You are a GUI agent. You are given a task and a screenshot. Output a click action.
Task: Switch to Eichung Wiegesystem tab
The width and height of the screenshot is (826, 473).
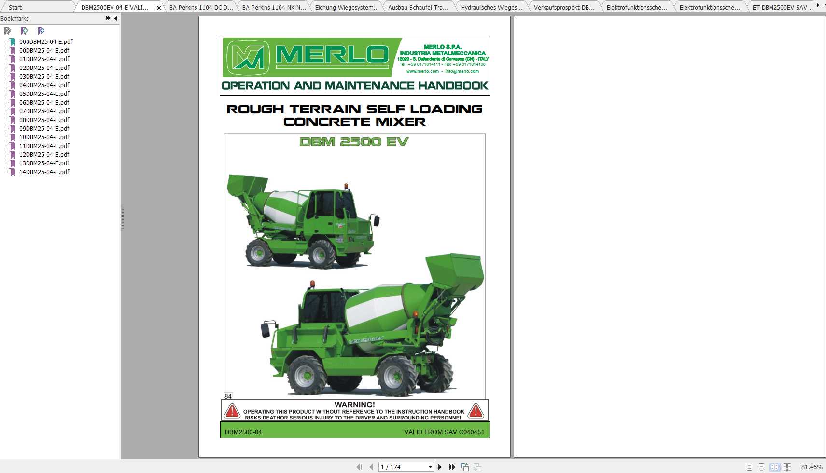point(347,7)
